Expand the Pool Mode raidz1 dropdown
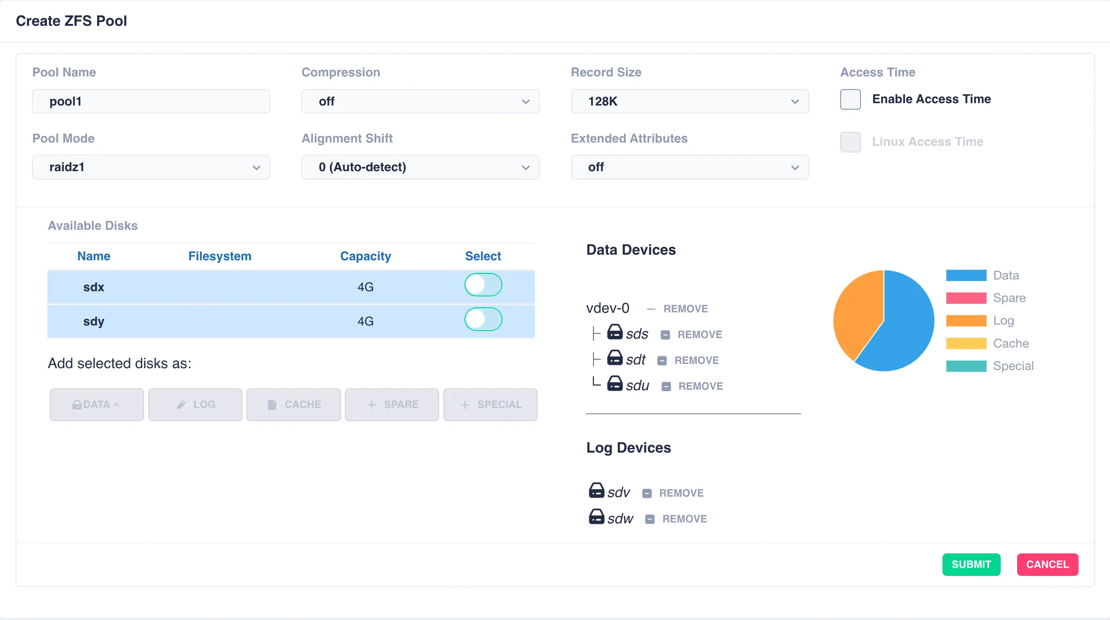 (x=151, y=167)
